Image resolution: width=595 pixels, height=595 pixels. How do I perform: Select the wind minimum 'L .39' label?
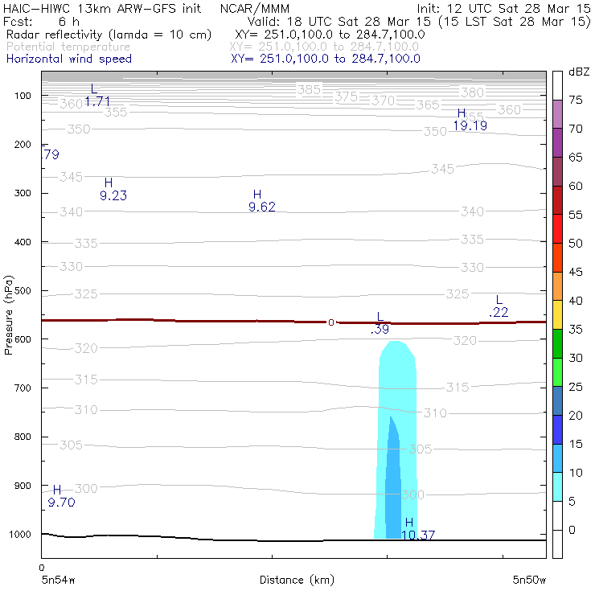pos(380,323)
